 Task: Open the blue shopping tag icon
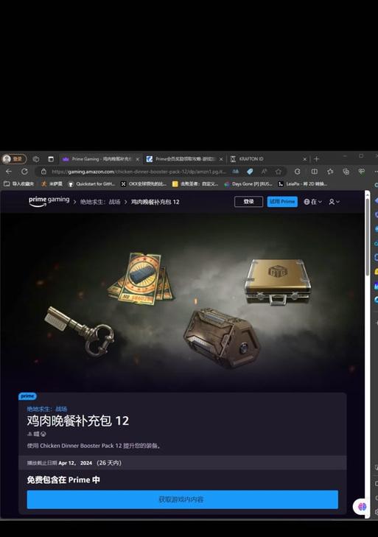tap(250, 171)
